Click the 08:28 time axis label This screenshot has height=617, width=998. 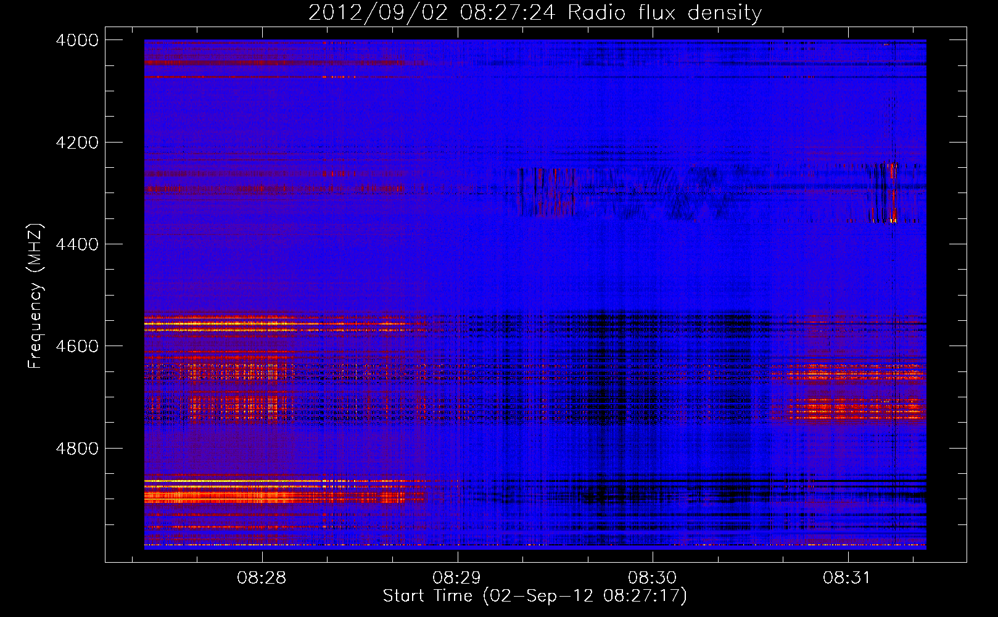coord(262,578)
